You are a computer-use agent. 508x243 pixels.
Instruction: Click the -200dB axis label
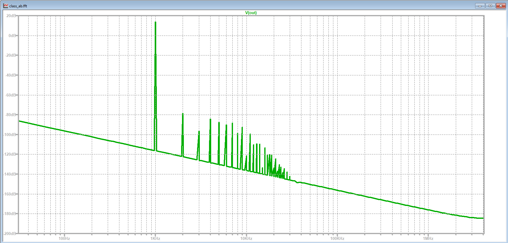10,234
